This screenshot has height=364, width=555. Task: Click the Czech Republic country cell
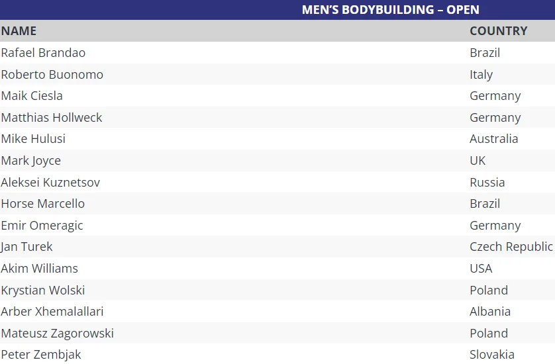(x=511, y=246)
